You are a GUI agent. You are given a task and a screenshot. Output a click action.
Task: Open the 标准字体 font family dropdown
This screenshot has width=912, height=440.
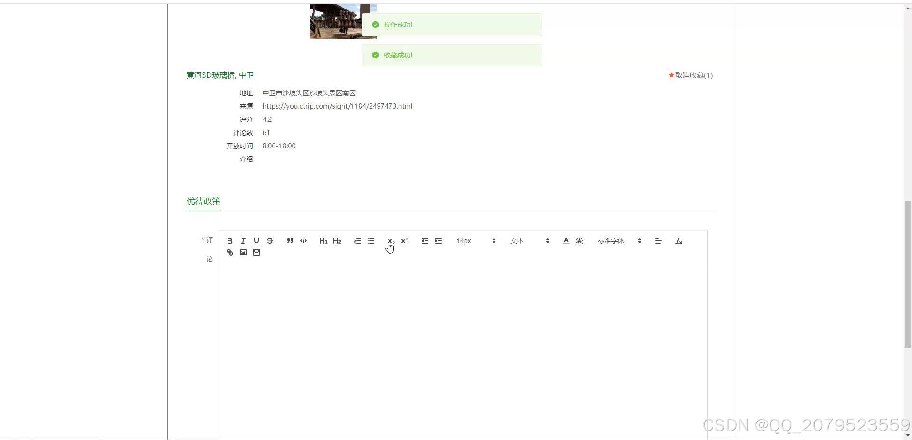(620, 241)
